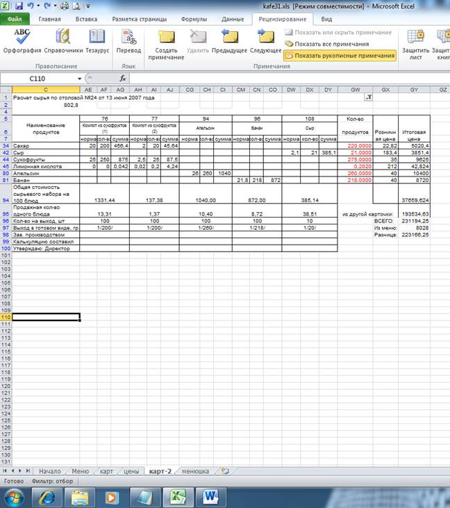Open Разметка страницы ribbon tab
Viewport: 450px width, 508px height.
pos(139,19)
